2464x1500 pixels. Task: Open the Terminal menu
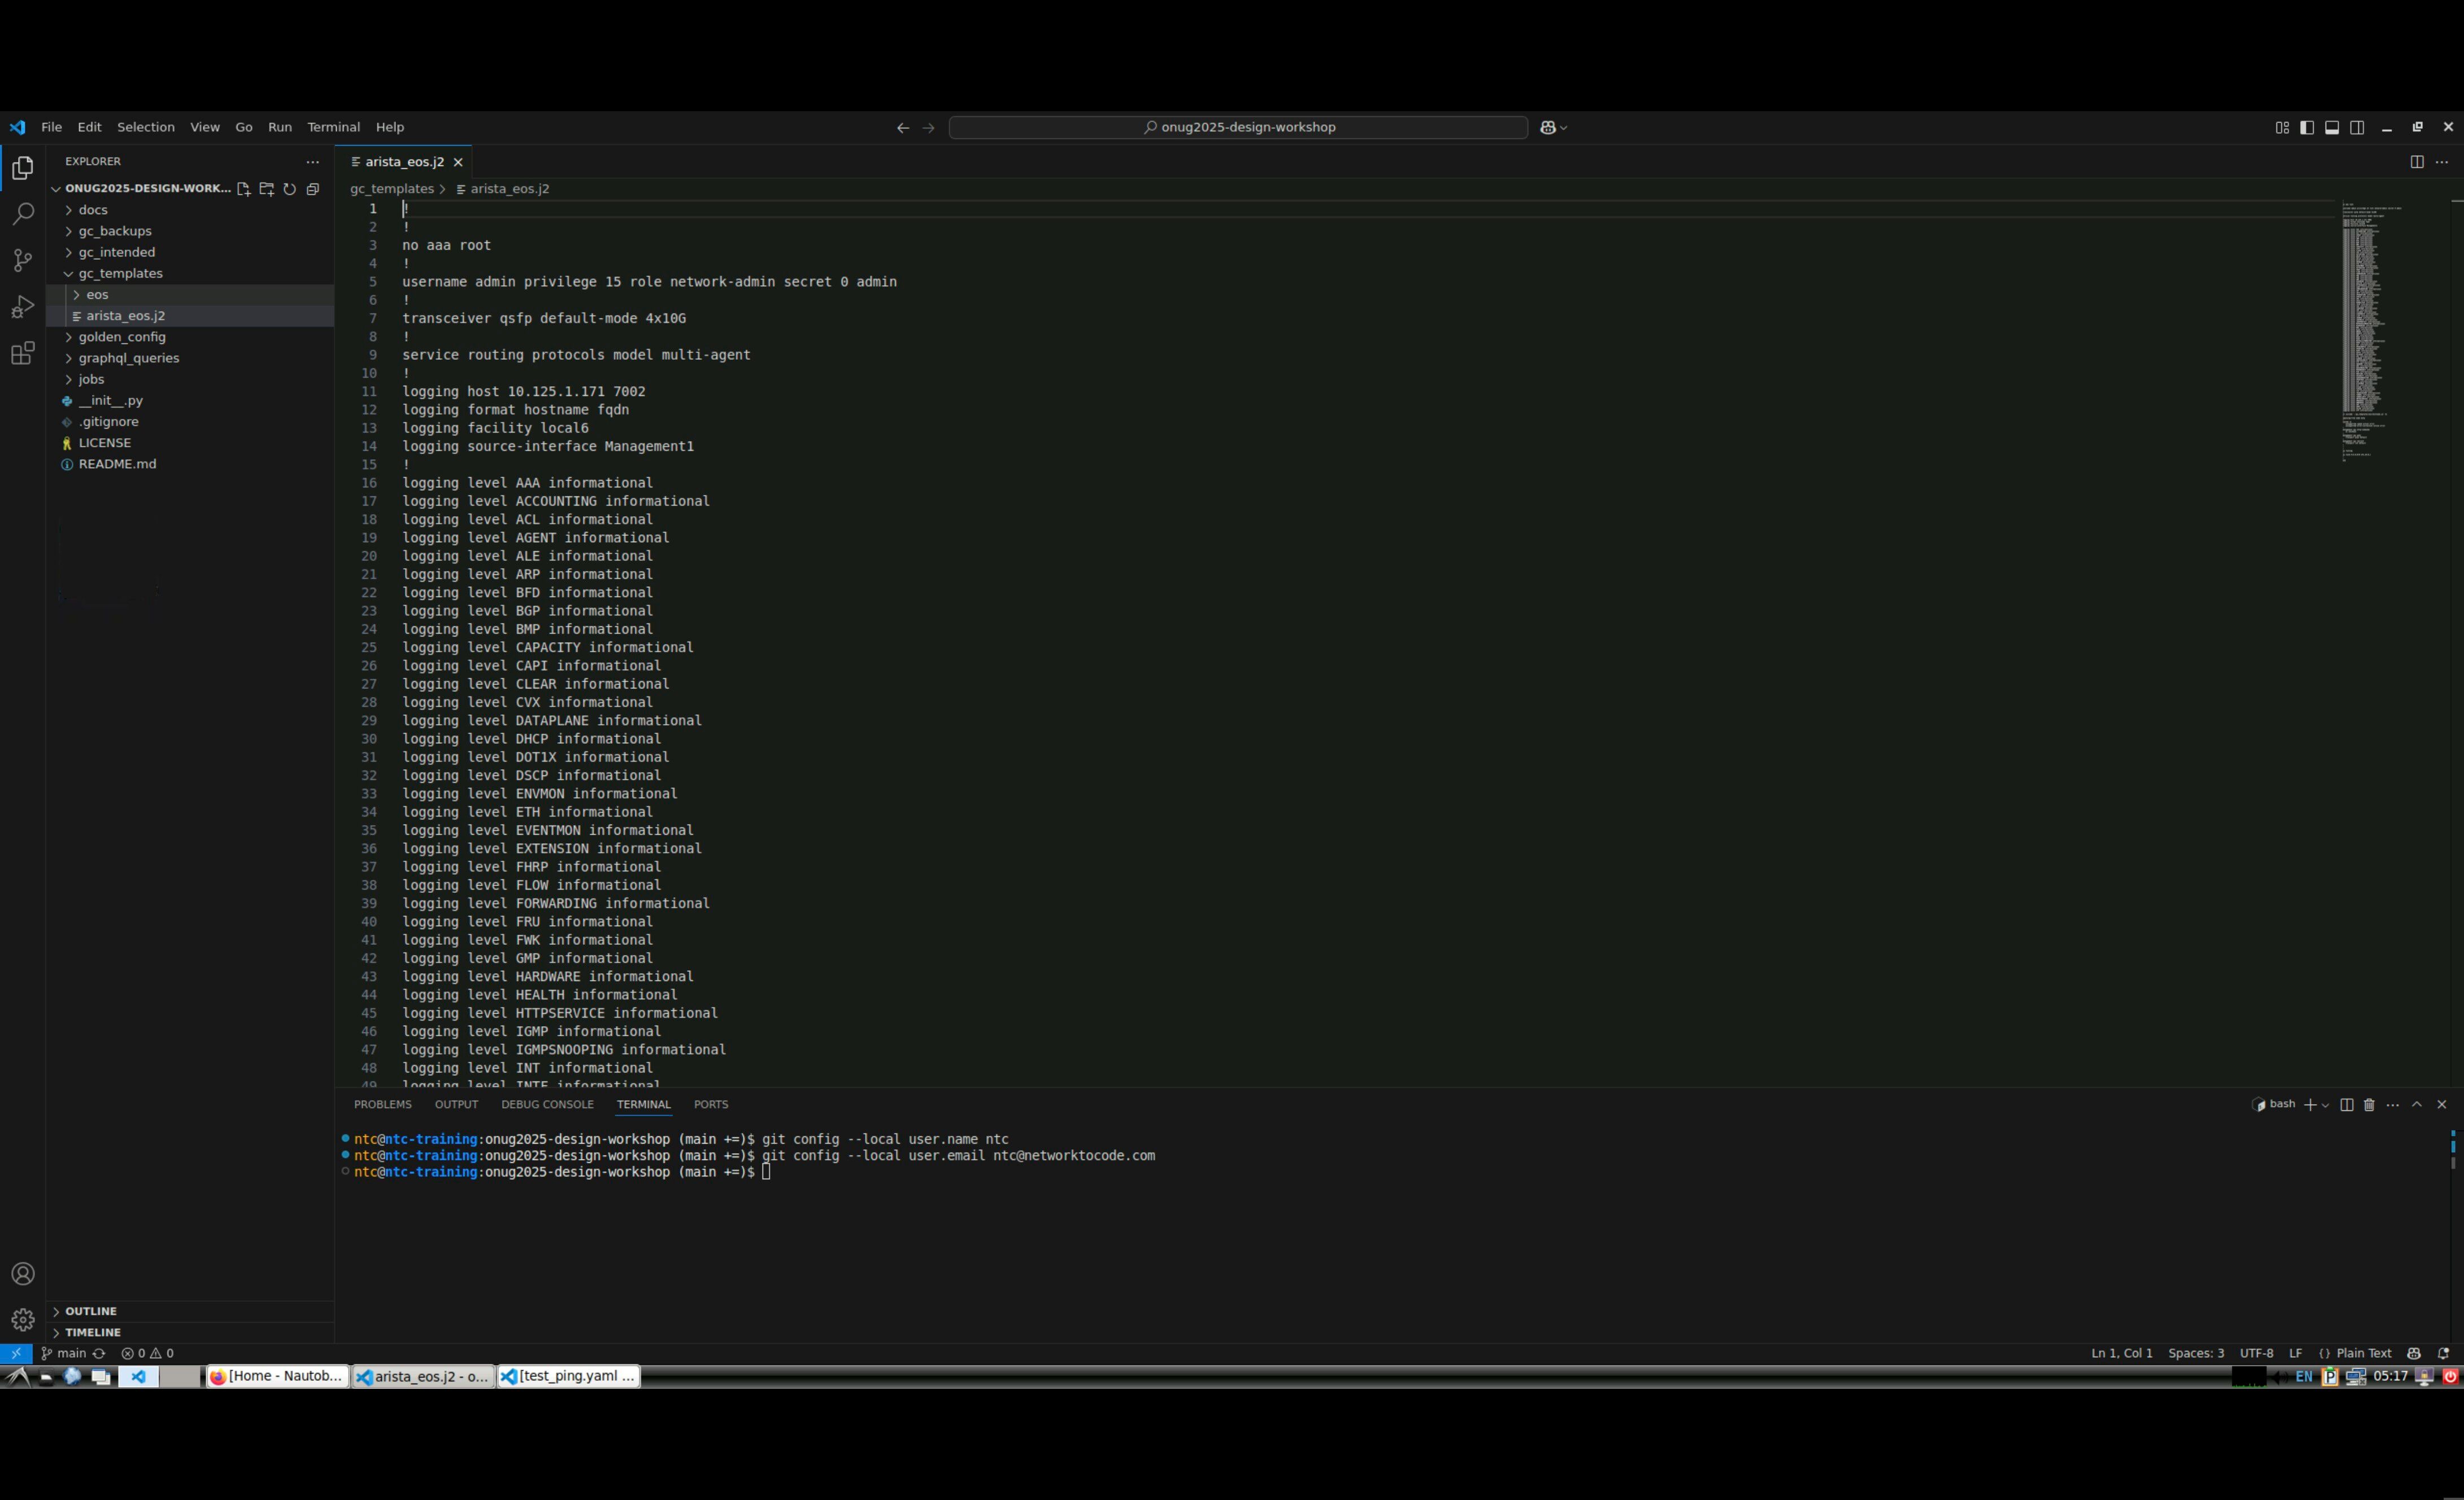(x=333, y=127)
